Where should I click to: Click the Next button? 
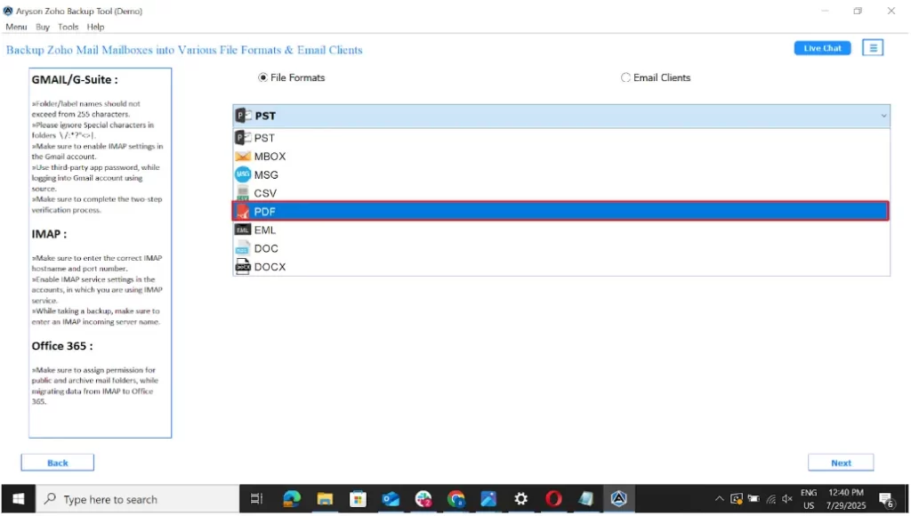click(x=840, y=462)
